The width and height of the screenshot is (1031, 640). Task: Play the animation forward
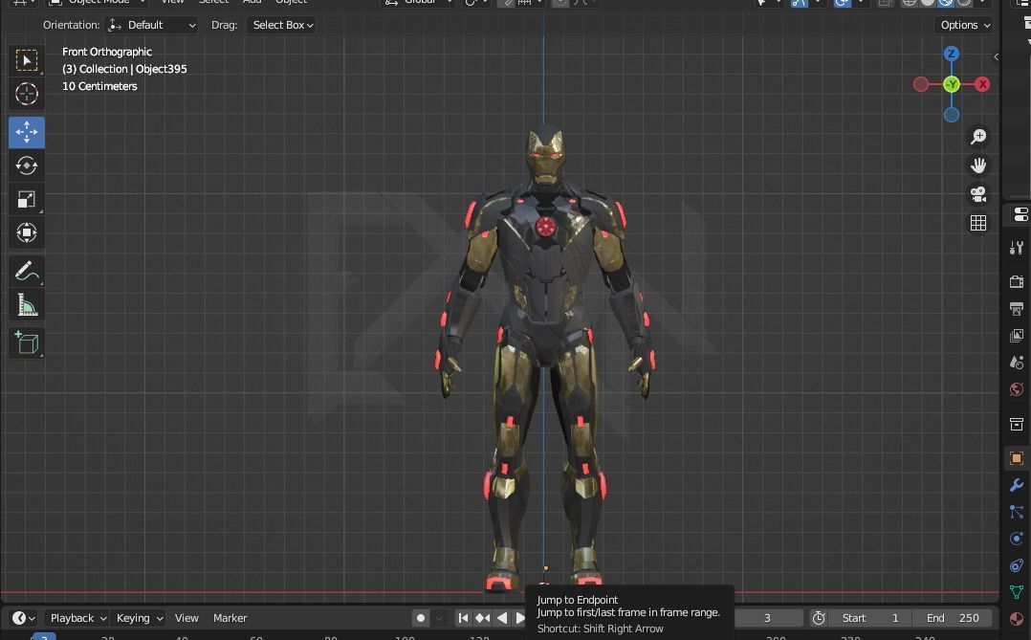pyautogui.click(x=519, y=618)
